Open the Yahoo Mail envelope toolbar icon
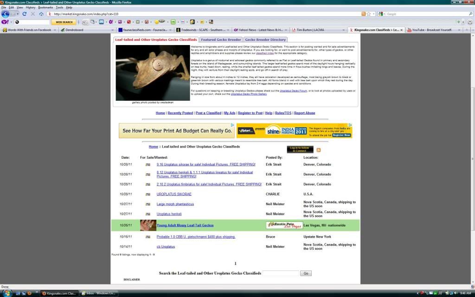 click(102, 22)
